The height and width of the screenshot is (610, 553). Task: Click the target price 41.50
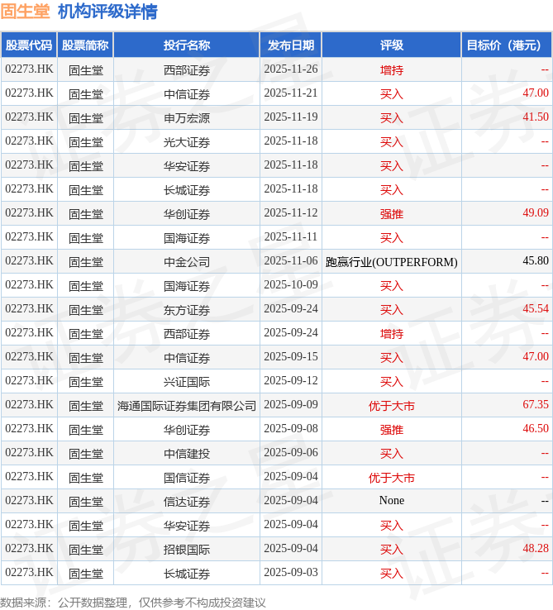pyautogui.click(x=536, y=117)
